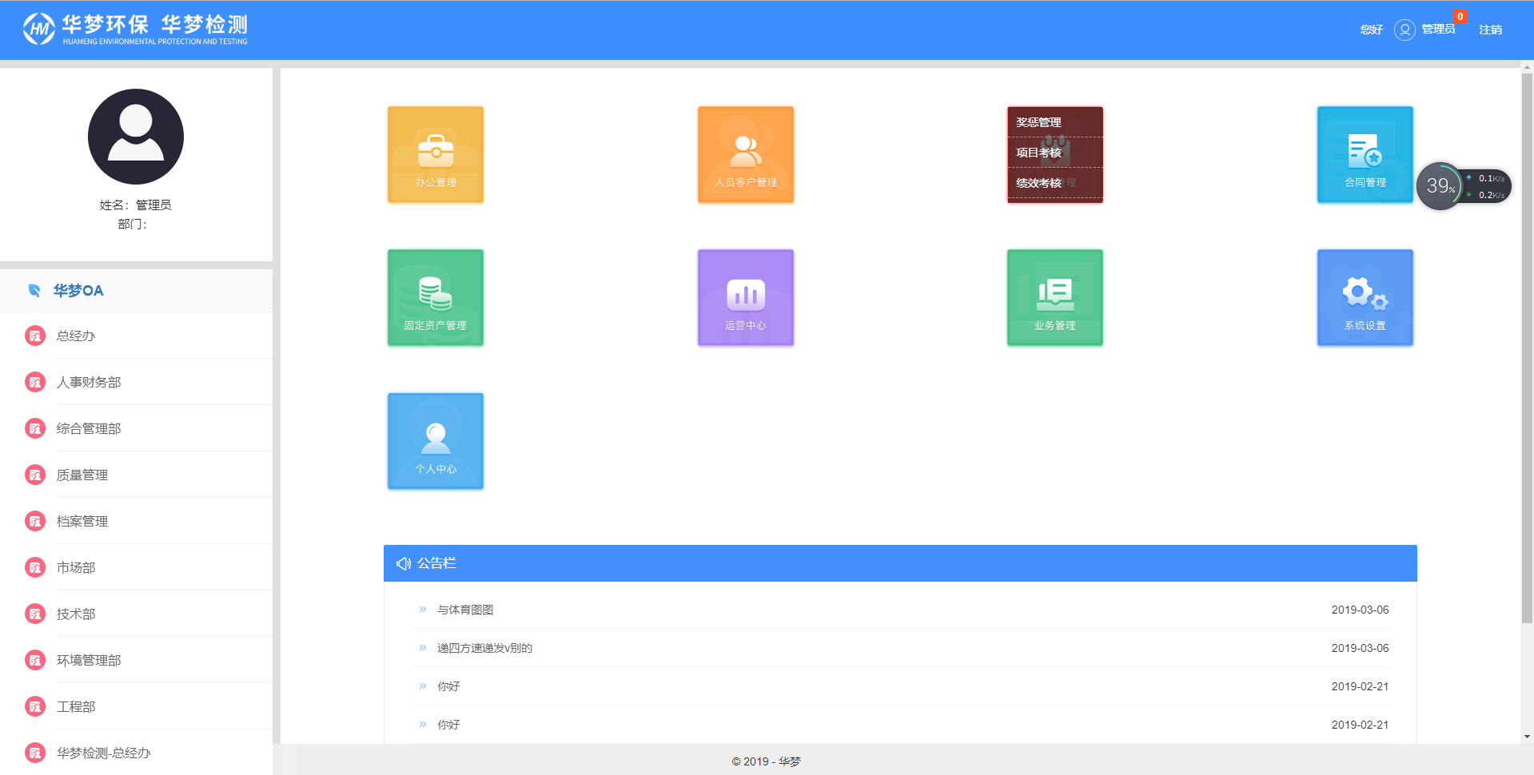Image resolution: width=1534 pixels, height=775 pixels.
Task: Click the large profile avatar picture
Action: (x=136, y=137)
